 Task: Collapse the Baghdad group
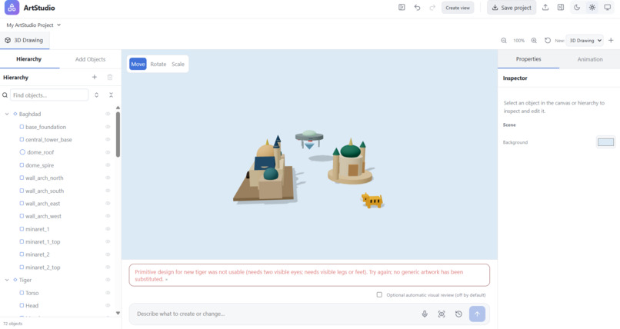[x=7, y=114]
